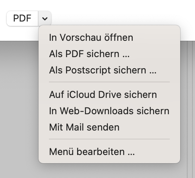This screenshot has height=178, width=195.
Task: Click the vertical scrollbar track at right edge
Action: coord(190,109)
